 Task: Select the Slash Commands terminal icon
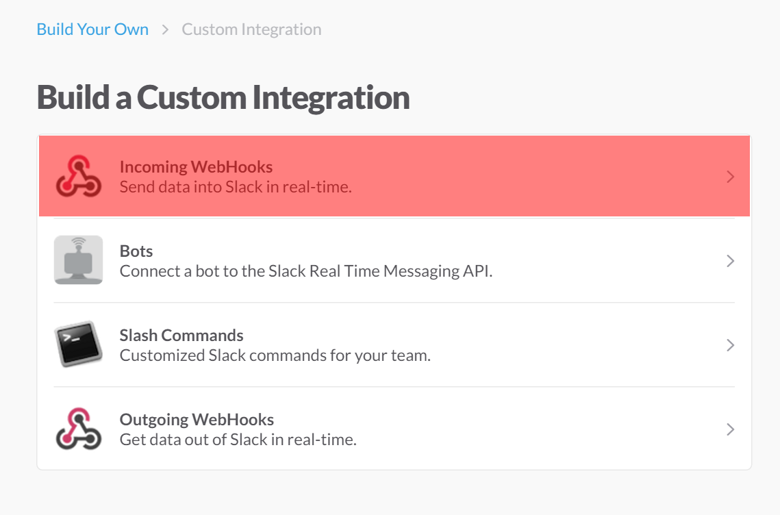click(x=79, y=344)
